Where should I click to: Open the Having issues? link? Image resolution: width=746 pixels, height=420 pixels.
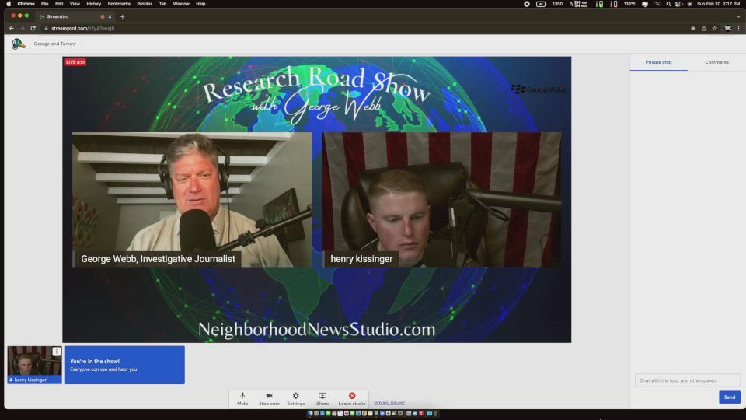tap(389, 403)
